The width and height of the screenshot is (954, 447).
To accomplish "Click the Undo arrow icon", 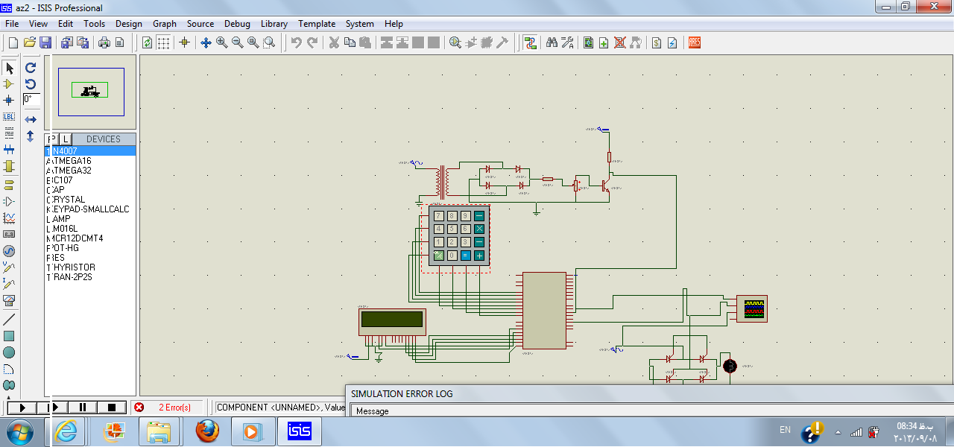I will (297, 42).
